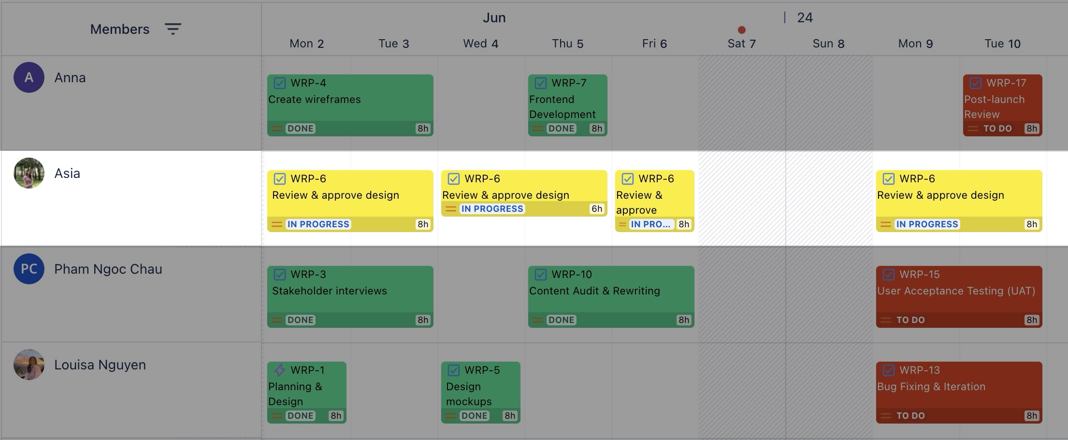Click Louisa Nguyen's name in the Members list

(101, 365)
